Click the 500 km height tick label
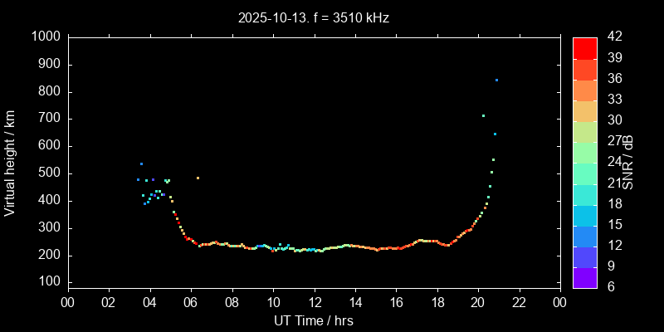The height and width of the screenshot is (332, 664). 48,173
